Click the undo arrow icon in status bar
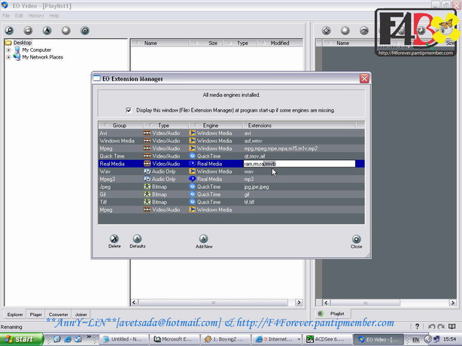 click(431, 326)
